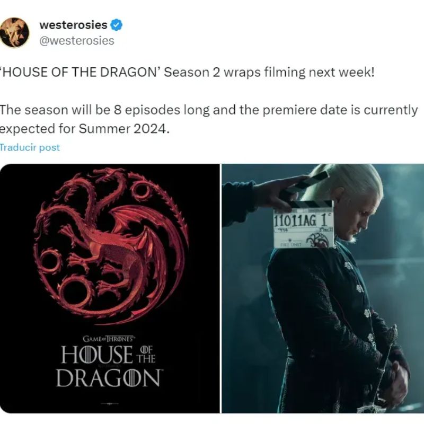The height and width of the screenshot is (424, 424).
Task: Open the @westerosies handle link
Action: 77,41
